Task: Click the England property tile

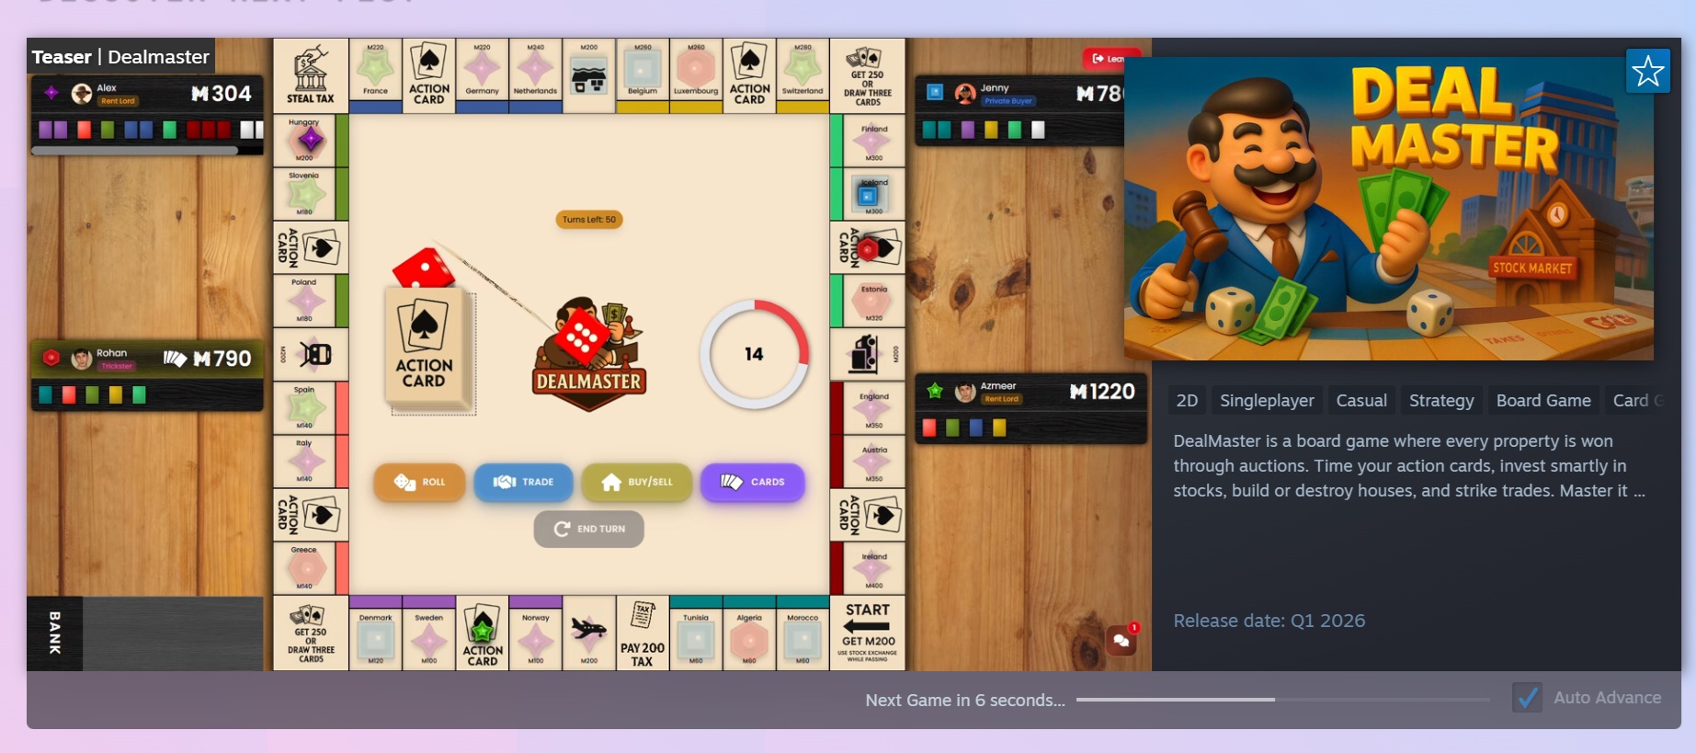Action: [x=868, y=407]
